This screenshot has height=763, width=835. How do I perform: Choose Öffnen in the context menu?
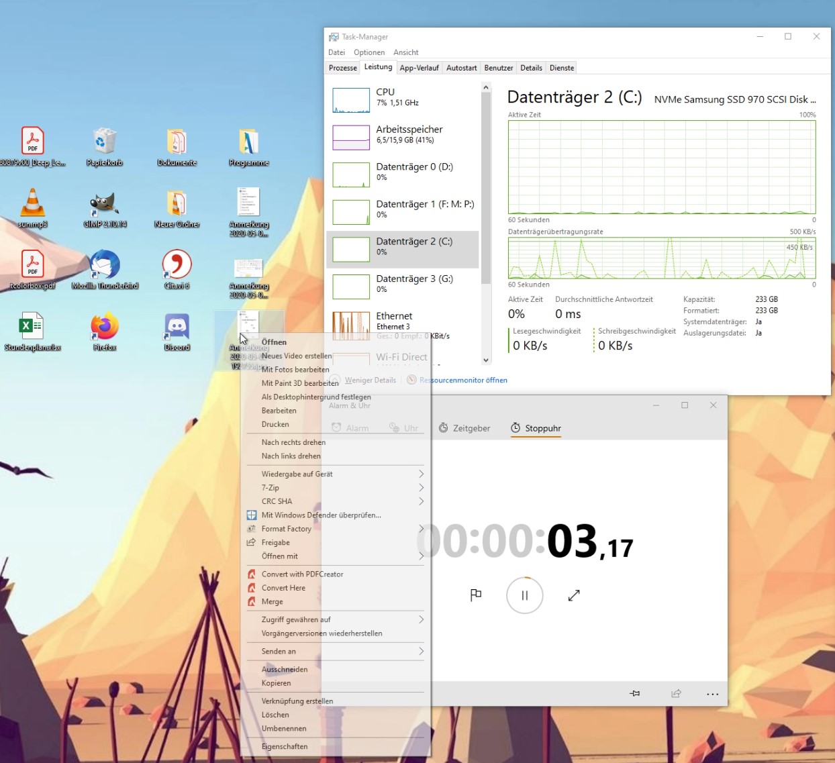click(x=336, y=342)
